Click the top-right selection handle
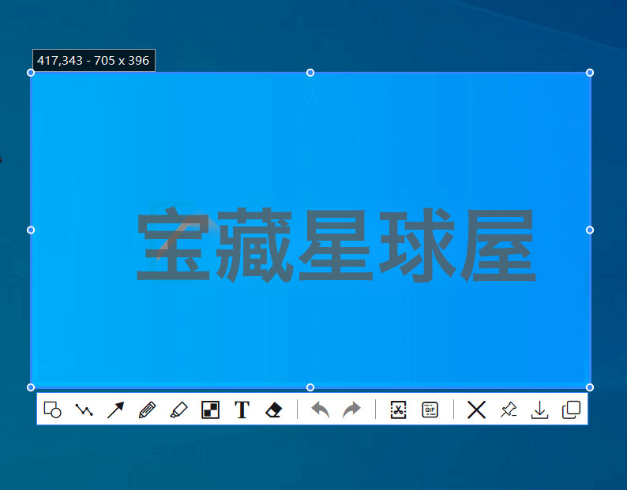This screenshot has height=490, width=627. tap(590, 73)
